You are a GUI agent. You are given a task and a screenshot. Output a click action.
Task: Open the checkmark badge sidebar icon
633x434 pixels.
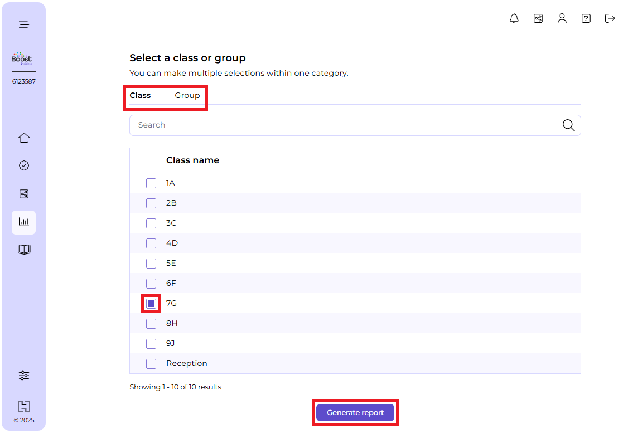(23, 165)
